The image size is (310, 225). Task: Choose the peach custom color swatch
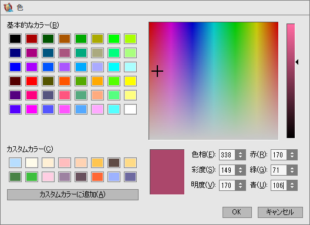81,163
